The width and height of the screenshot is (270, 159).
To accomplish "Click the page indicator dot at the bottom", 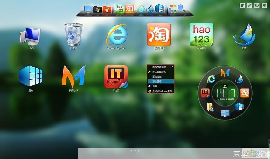I will tap(135, 151).
